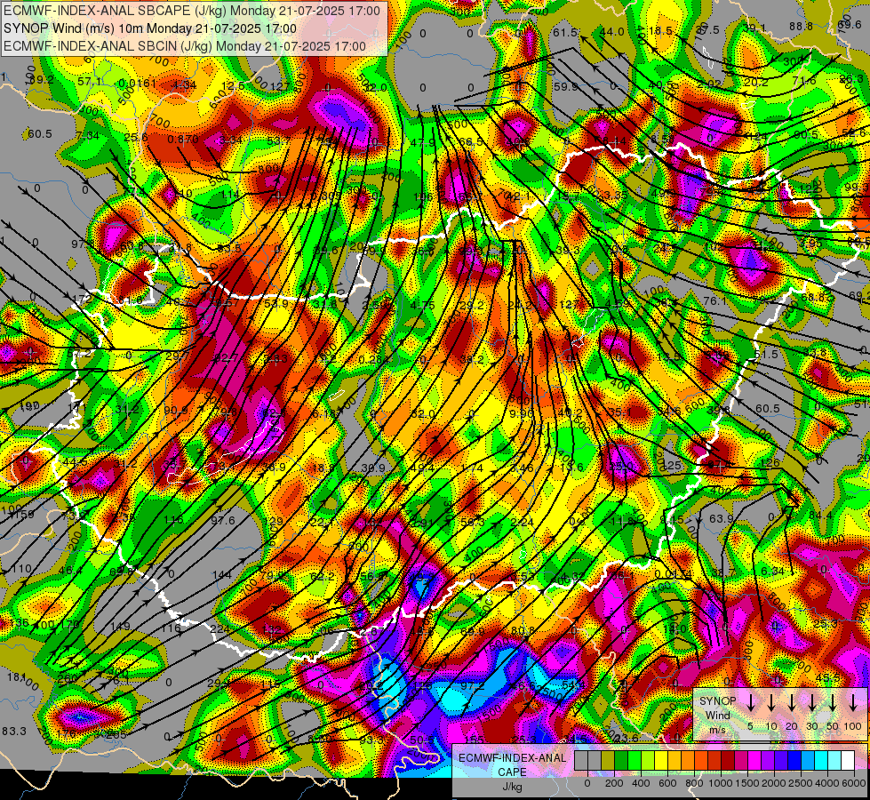Click the 100 m/s wind arrow in legend

pyautogui.click(x=853, y=703)
